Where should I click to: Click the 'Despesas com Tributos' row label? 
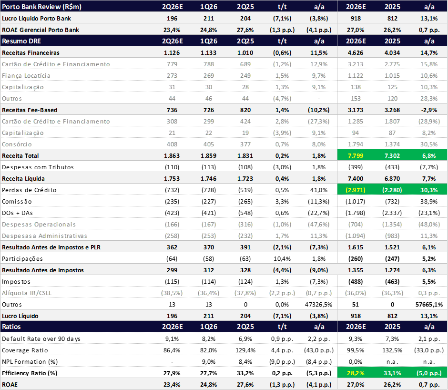click(38, 167)
